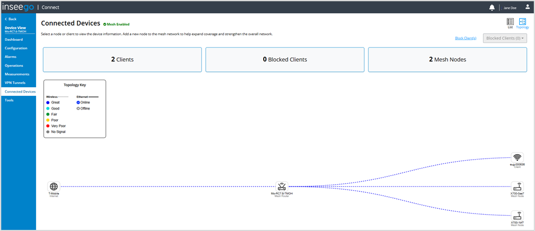Click the green Mesh Enabled status indicator
The image size is (535, 231).
click(105, 25)
